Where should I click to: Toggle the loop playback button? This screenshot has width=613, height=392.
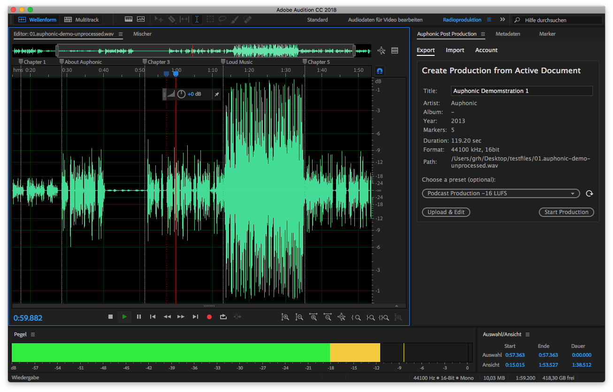[223, 317]
